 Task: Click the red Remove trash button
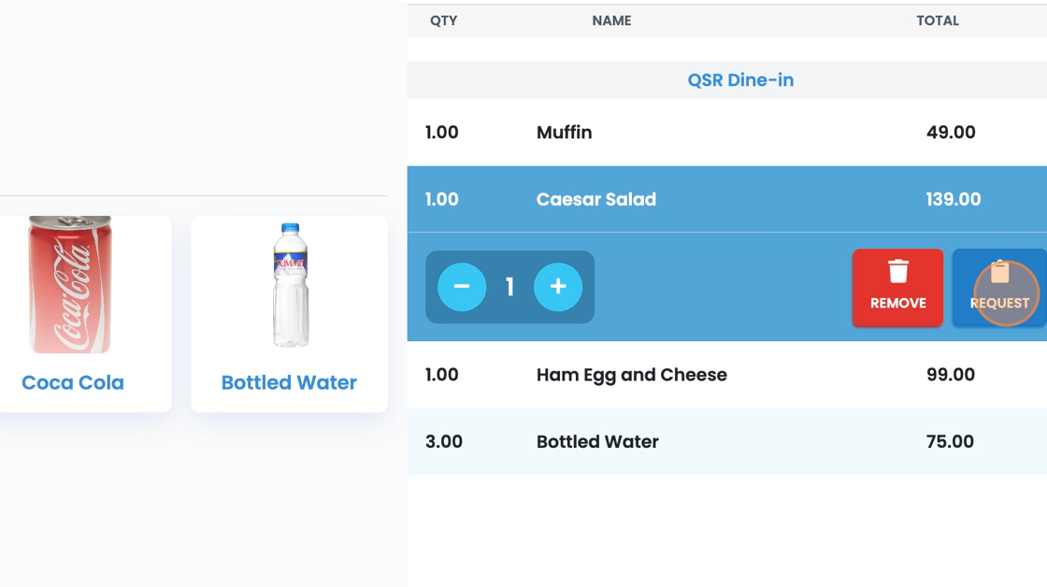897,287
